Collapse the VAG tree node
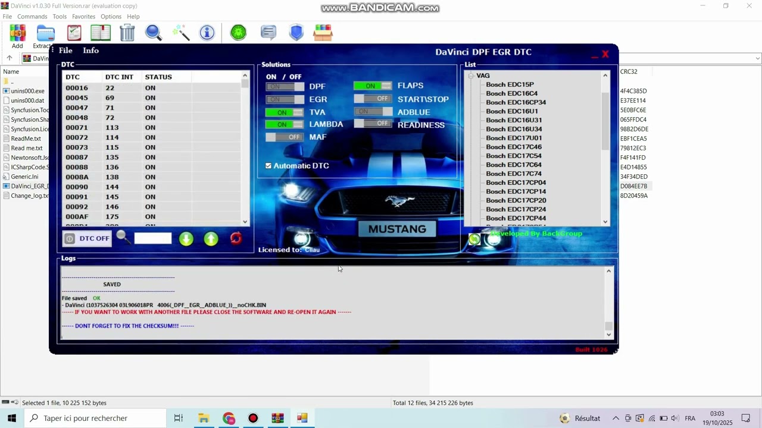 471,75
